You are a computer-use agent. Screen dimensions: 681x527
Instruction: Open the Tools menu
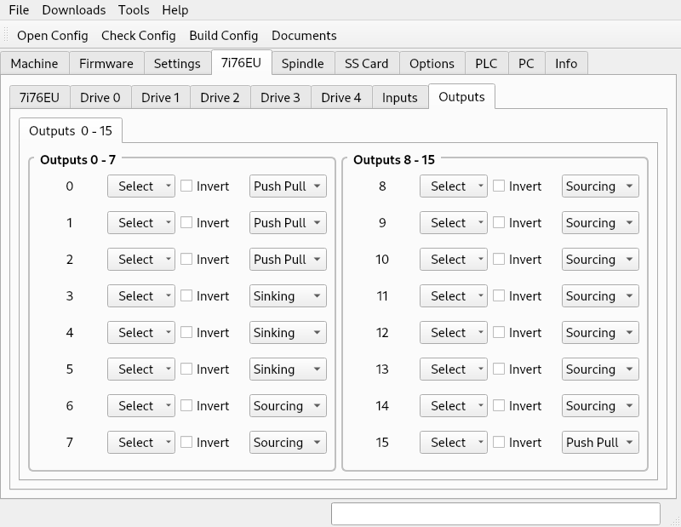[x=134, y=10]
